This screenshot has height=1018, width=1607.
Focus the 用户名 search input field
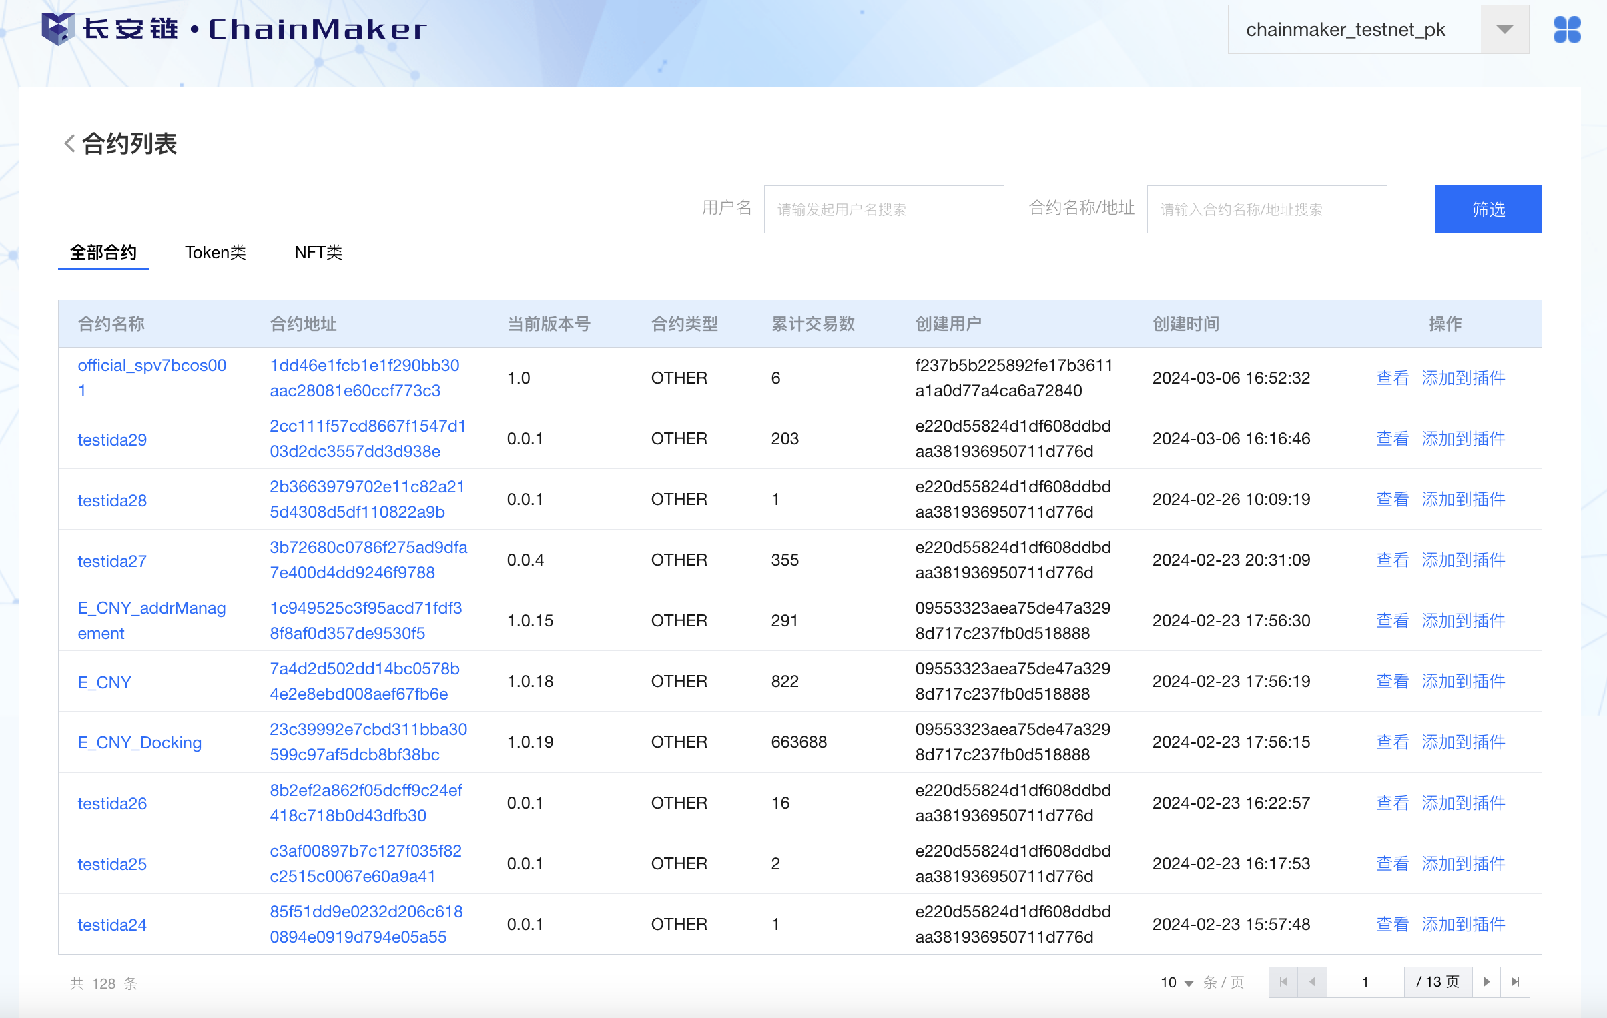coord(883,209)
